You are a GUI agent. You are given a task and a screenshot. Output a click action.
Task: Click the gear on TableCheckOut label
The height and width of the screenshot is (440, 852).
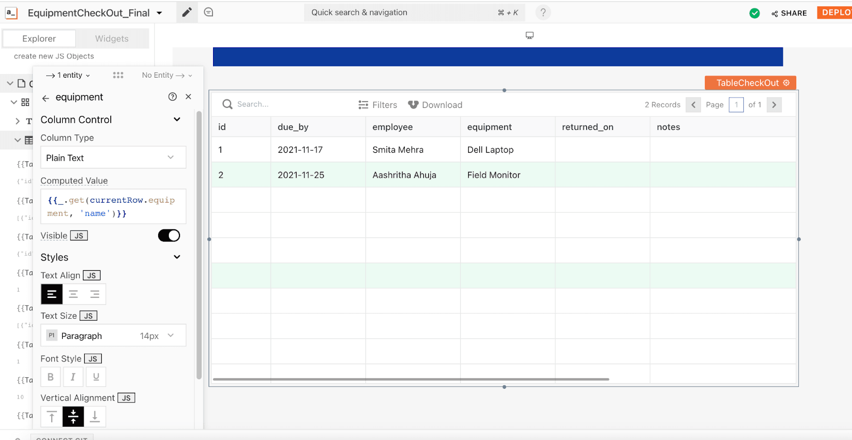[x=787, y=82]
